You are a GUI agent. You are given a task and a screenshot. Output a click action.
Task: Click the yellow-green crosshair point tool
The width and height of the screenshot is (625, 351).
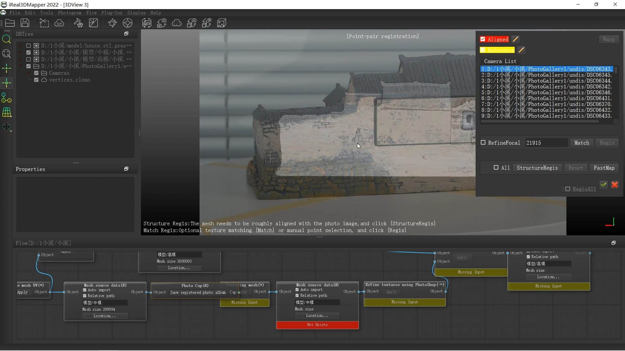click(x=7, y=68)
